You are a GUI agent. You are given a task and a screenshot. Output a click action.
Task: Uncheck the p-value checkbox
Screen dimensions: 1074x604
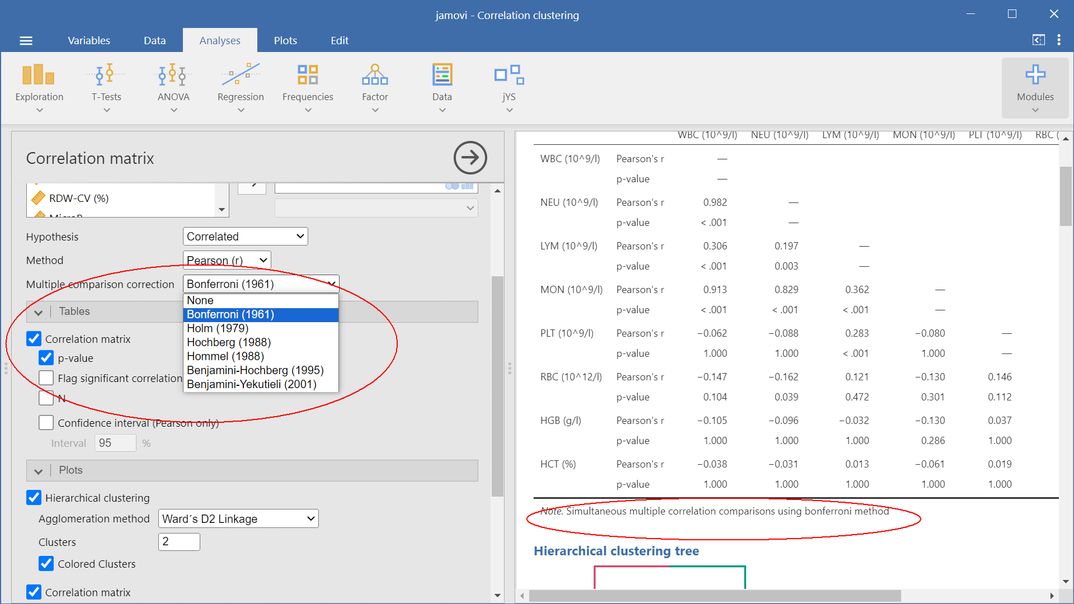tap(46, 358)
